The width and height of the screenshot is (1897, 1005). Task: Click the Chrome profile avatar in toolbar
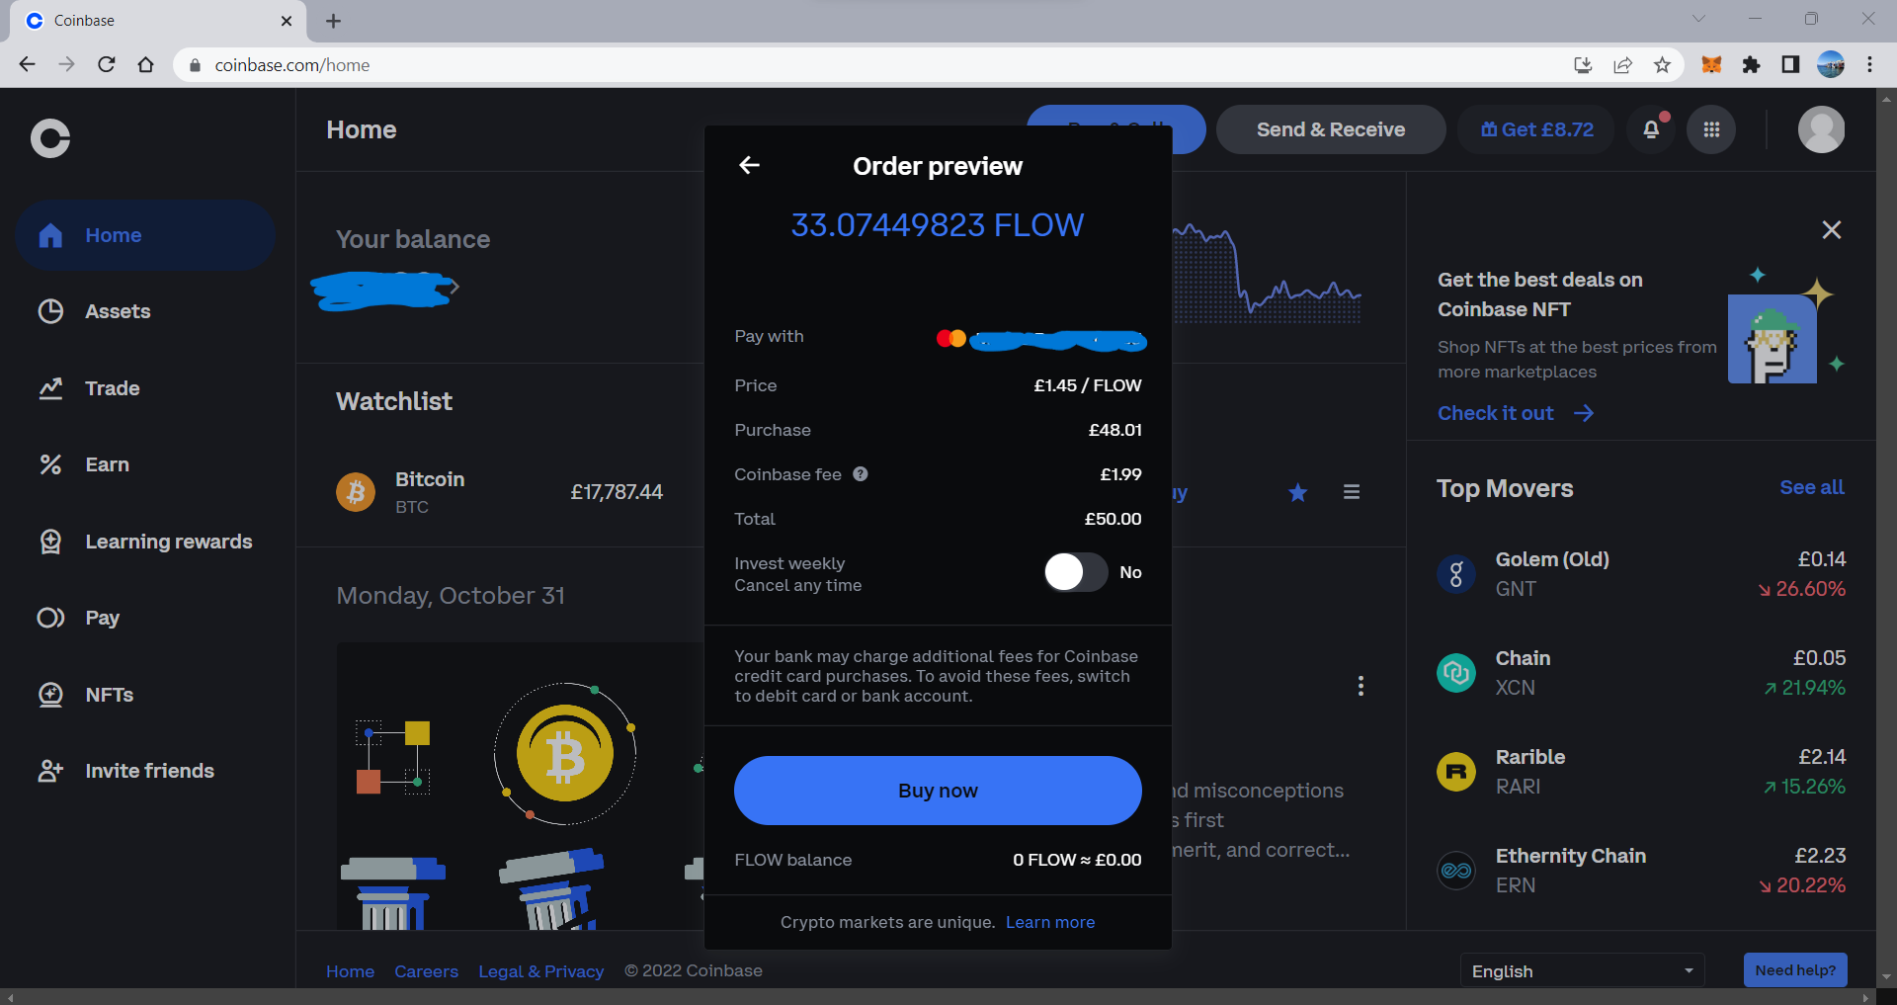pyautogui.click(x=1831, y=65)
